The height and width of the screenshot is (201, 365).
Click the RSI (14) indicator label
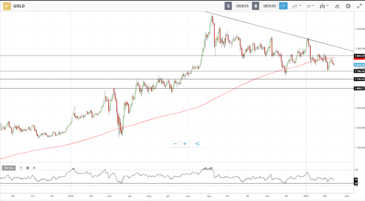click(x=9, y=168)
